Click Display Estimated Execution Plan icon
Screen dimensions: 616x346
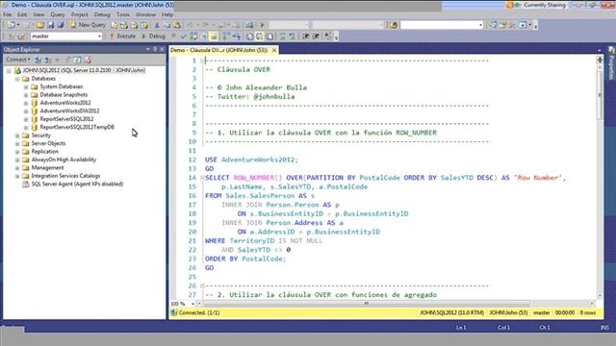(x=193, y=37)
